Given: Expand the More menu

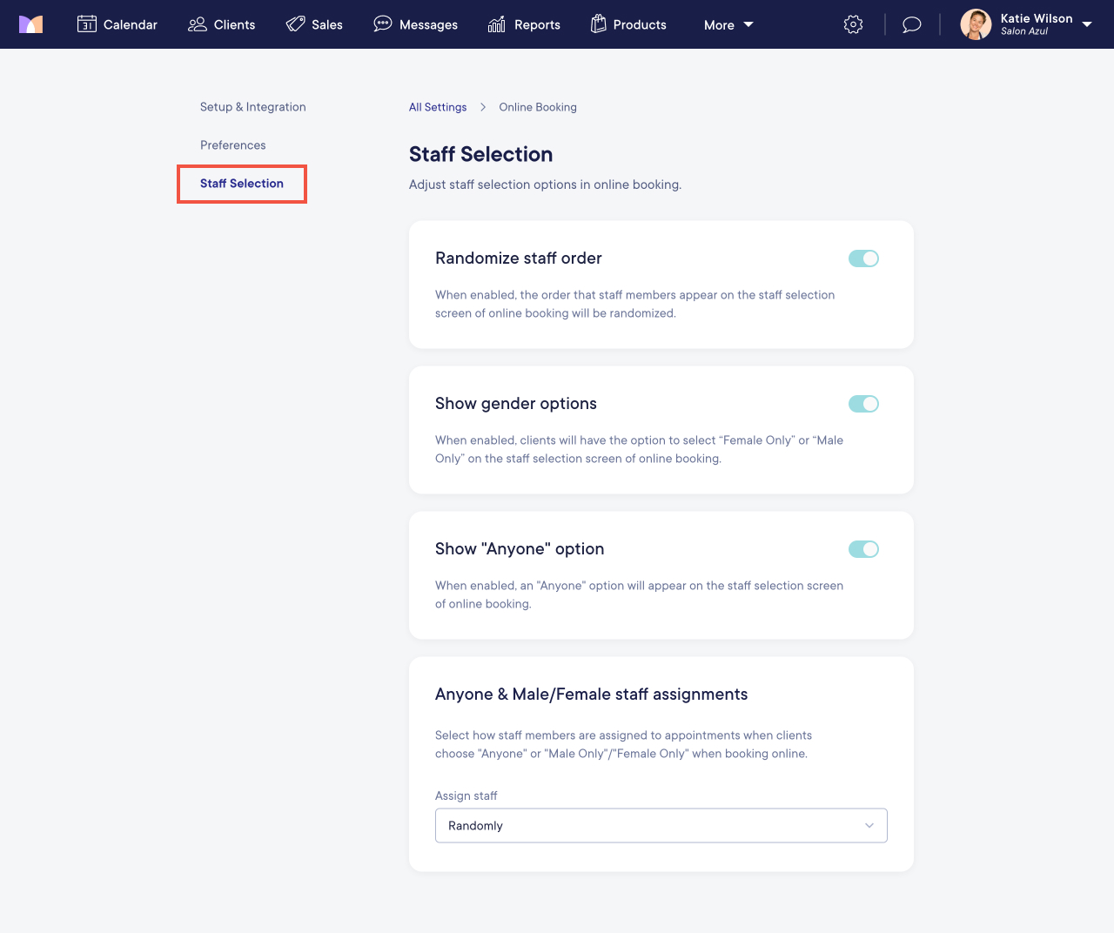Looking at the screenshot, I should tap(728, 24).
